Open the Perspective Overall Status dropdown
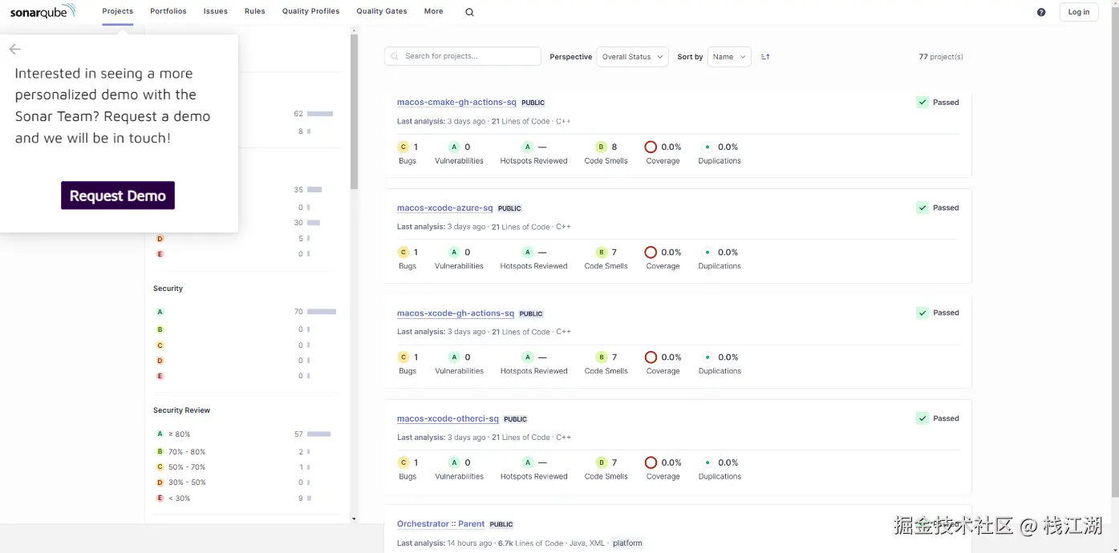1119x553 pixels. pyautogui.click(x=632, y=57)
